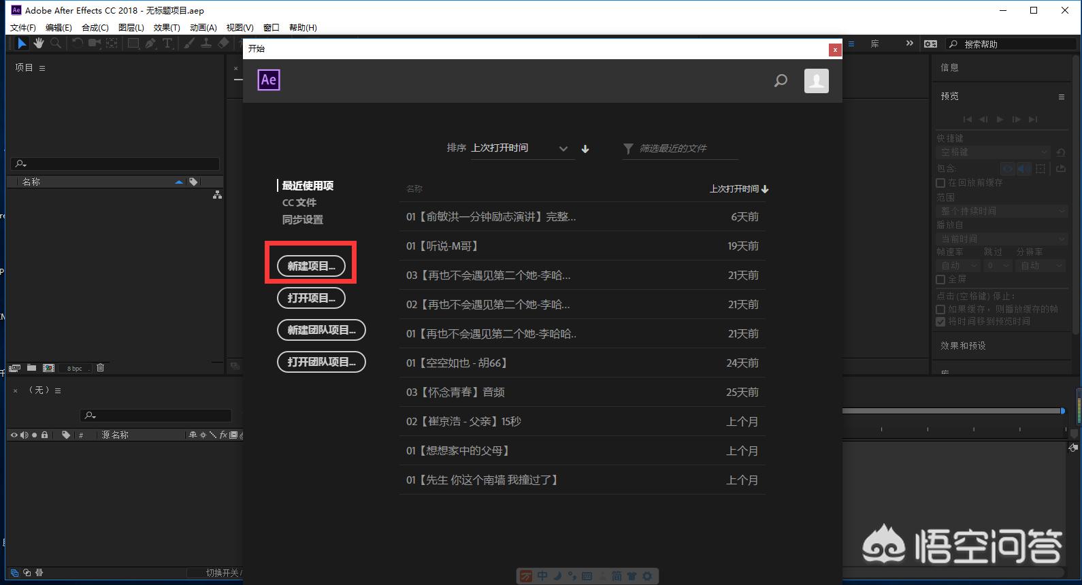Open the 效果(T) menu

coord(167,28)
